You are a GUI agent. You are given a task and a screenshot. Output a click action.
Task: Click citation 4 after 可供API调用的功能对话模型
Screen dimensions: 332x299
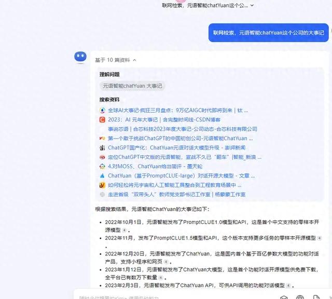[288, 286]
